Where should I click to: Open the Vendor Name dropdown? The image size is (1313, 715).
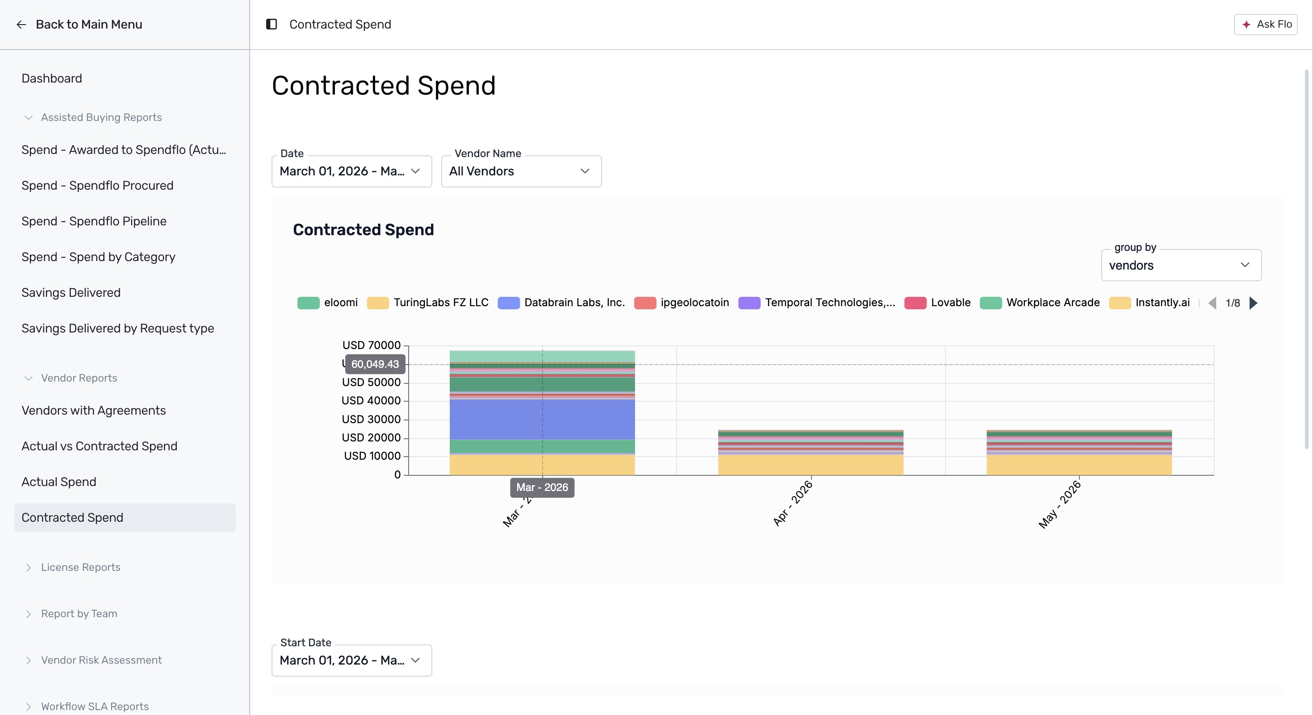coord(522,171)
